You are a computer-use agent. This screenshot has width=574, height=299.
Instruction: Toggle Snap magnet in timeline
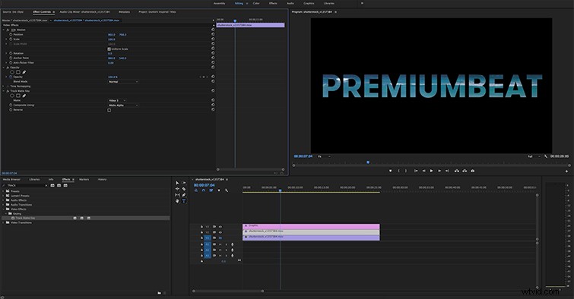[x=204, y=190]
